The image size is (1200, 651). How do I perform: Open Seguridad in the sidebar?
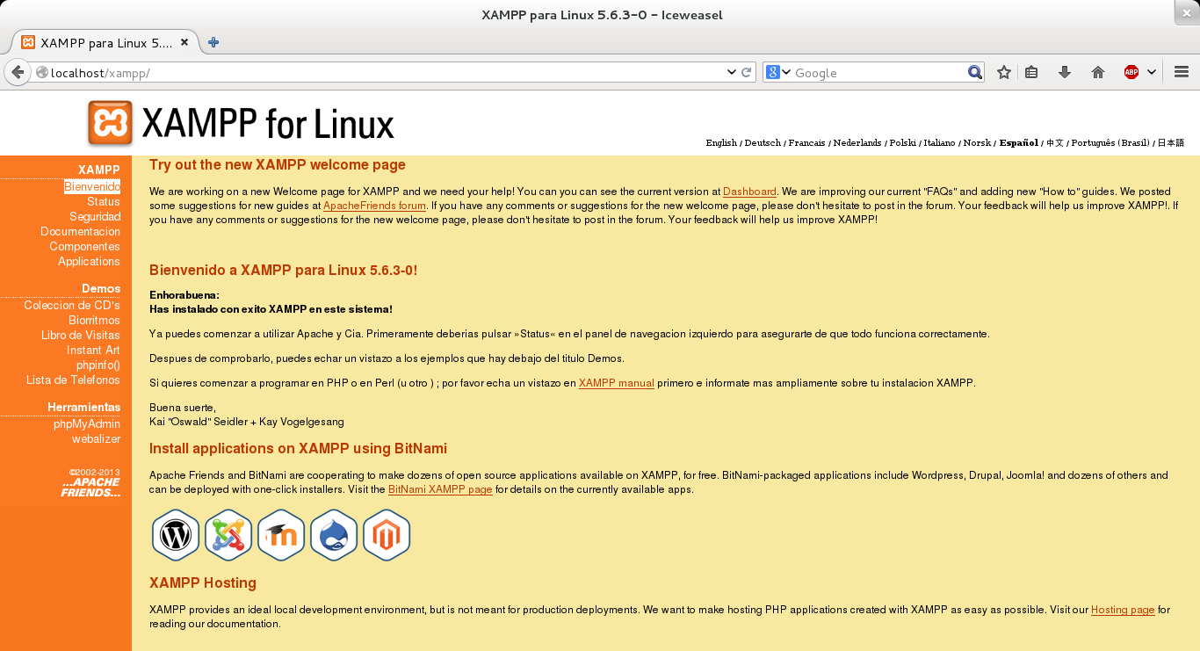click(x=95, y=217)
